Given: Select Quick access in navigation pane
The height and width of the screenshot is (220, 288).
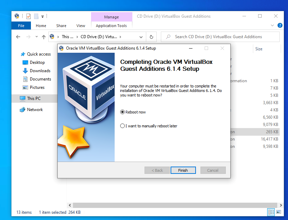Looking at the screenshot, I should pyautogui.click(x=39, y=54).
